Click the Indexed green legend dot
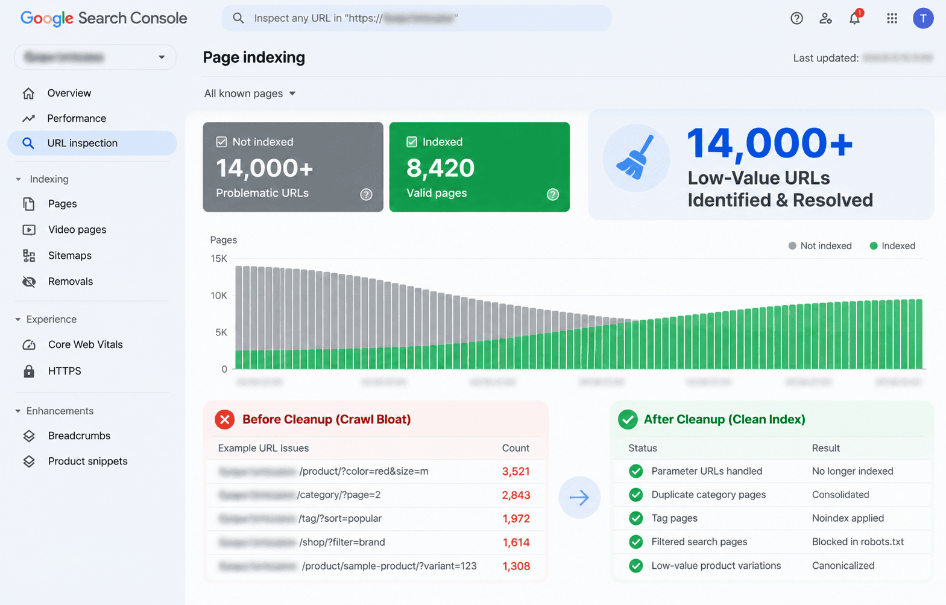The height and width of the screenshot is (605, 946). (x=873, y=245)
